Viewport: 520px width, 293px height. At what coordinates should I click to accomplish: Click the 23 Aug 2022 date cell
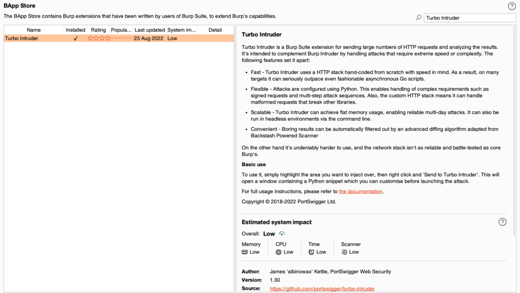point(149,39)
